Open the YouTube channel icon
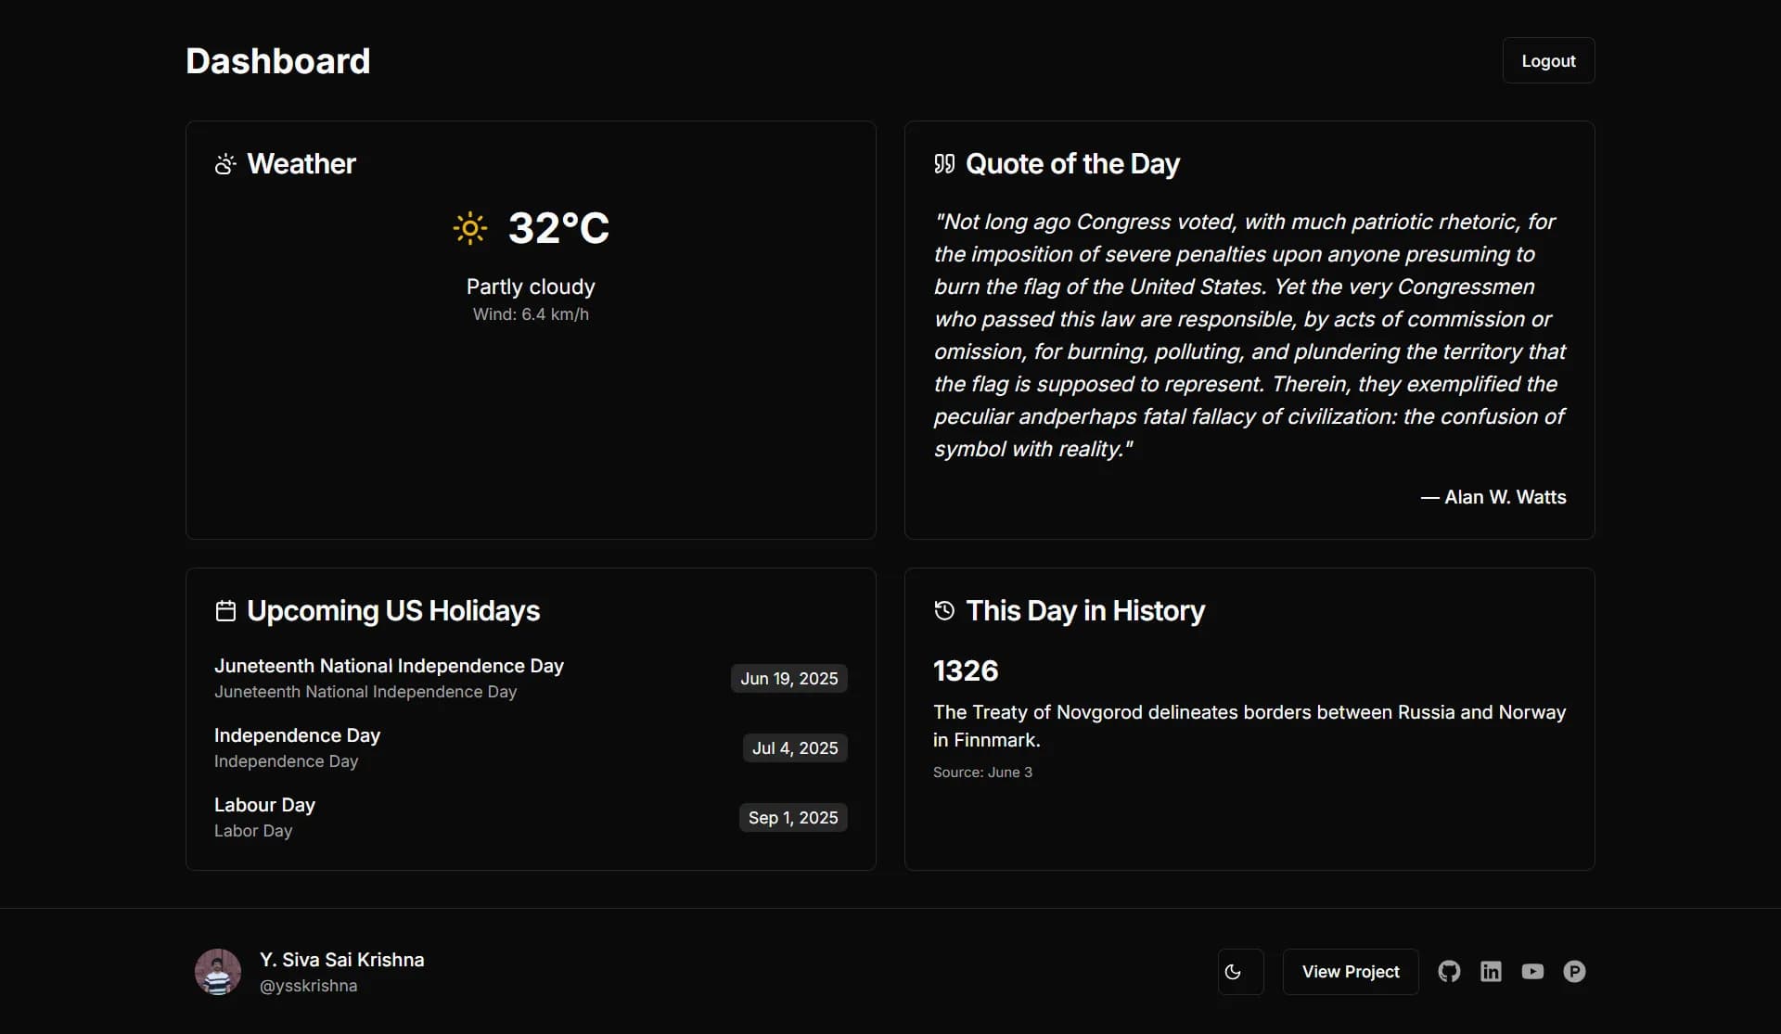1781x1034 pixels. pos(1532,971)
